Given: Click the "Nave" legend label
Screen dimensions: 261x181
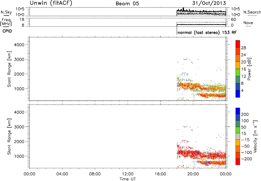Looking at the screenshot, I should pyautogui.click(x=248, y=23).
